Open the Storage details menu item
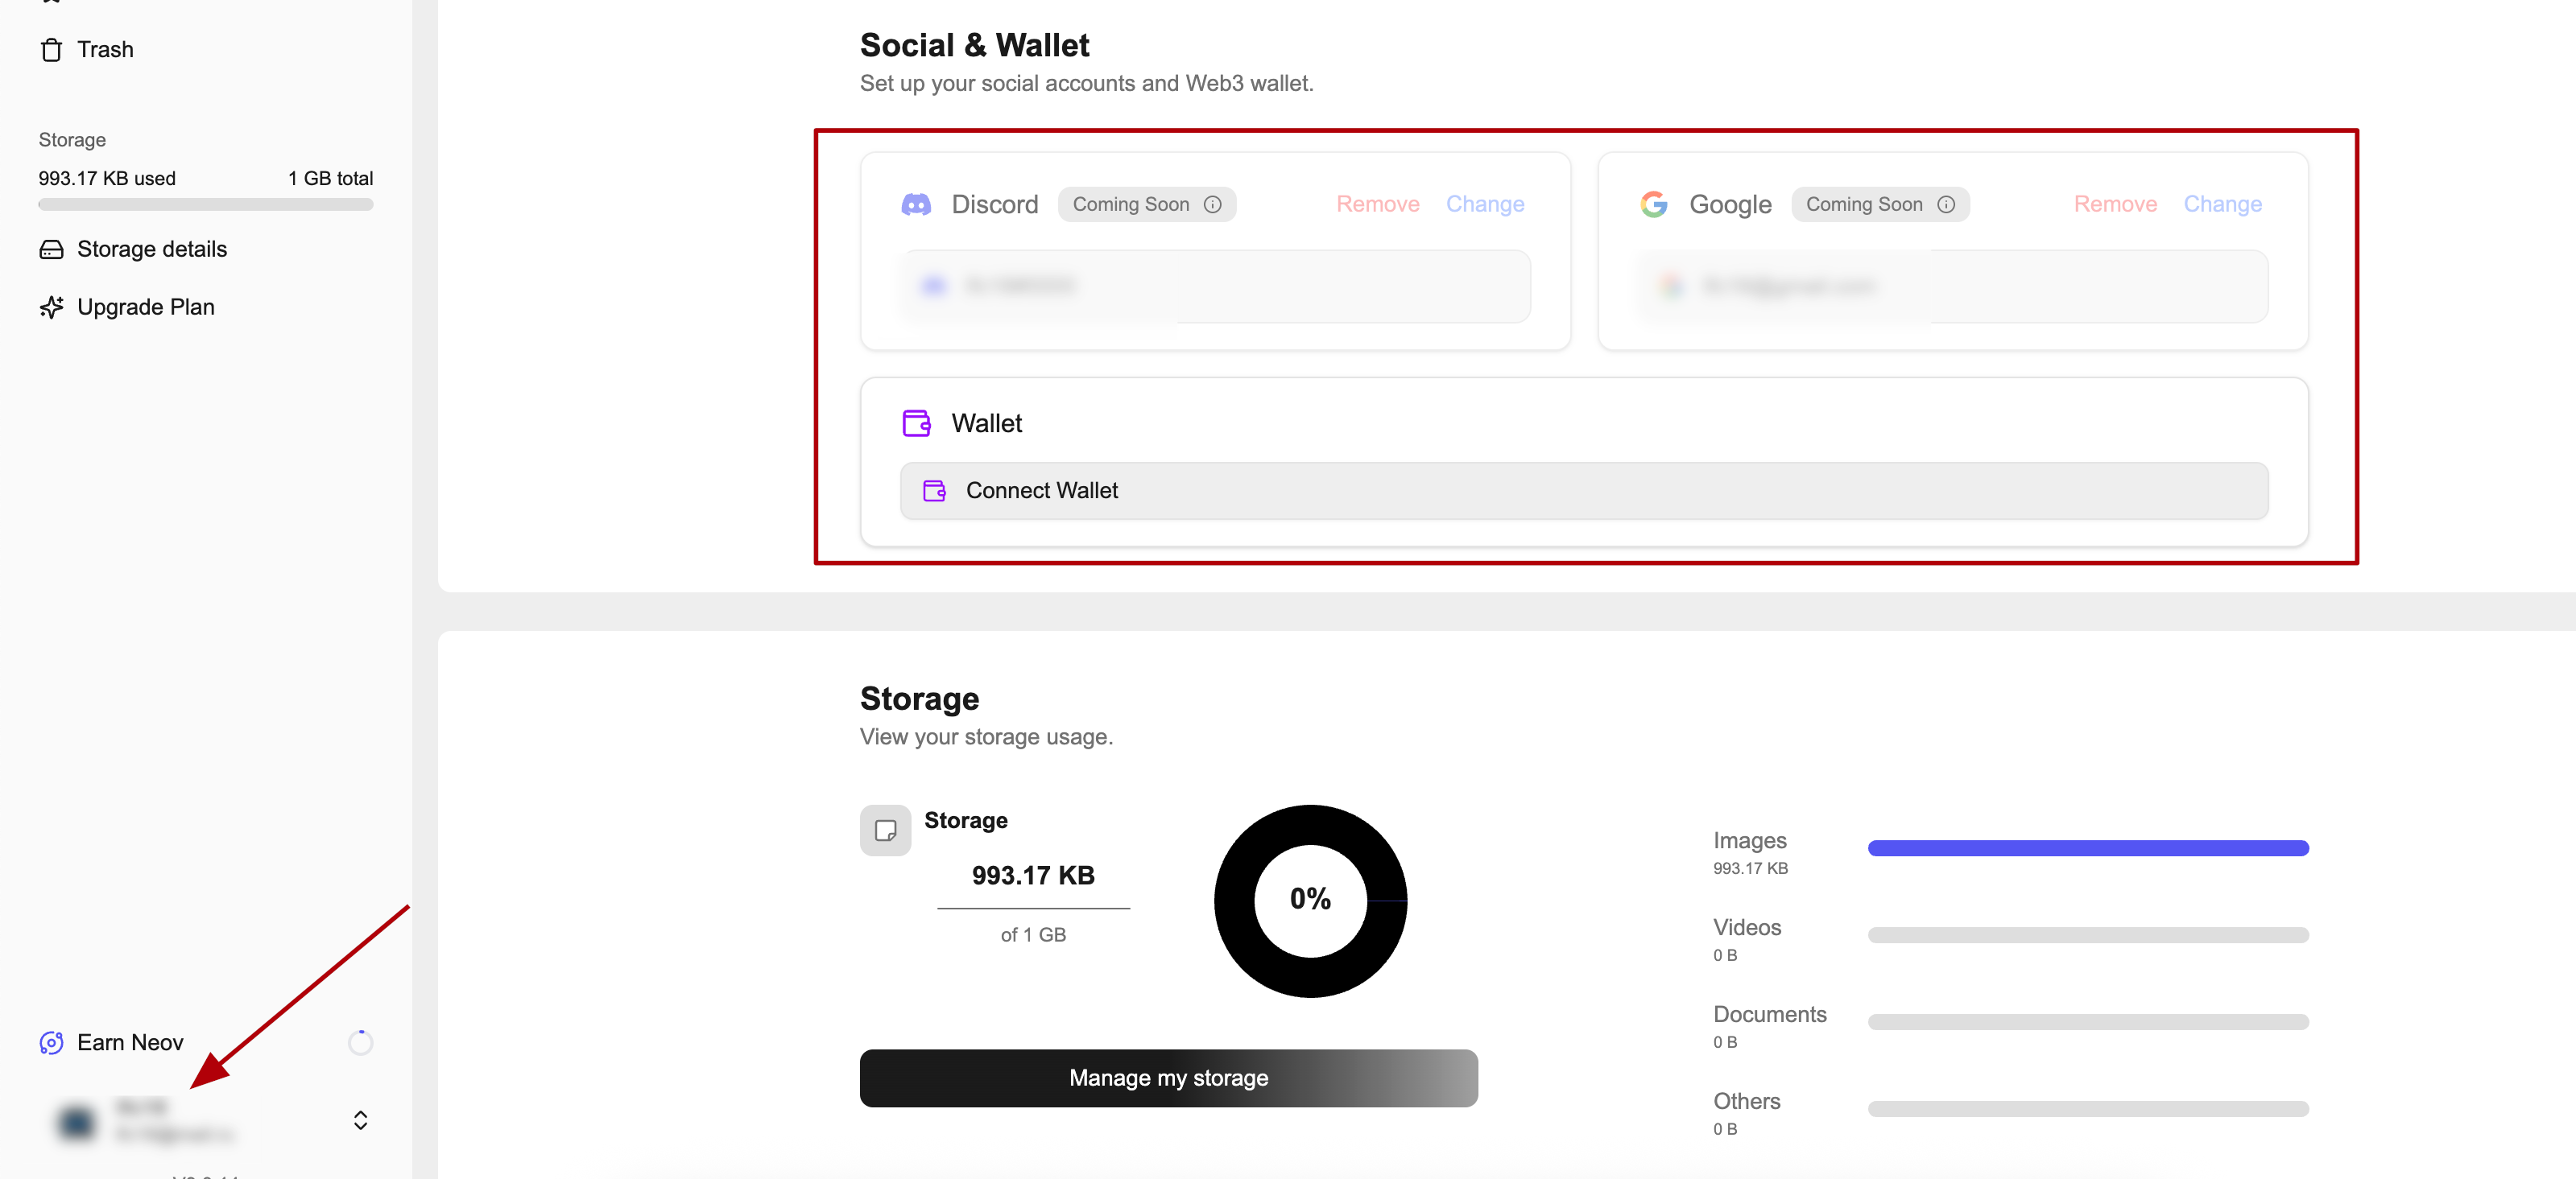The image size is (2576, 1179). pos(152,249)
